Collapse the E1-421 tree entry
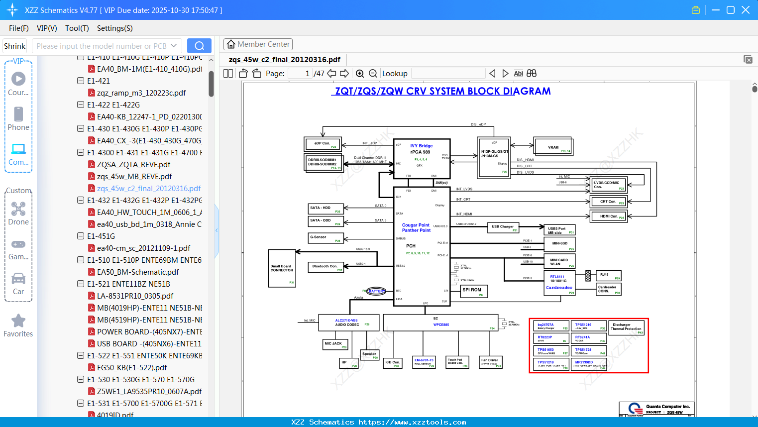The image size is (758, 427). [x=80, y=81]
